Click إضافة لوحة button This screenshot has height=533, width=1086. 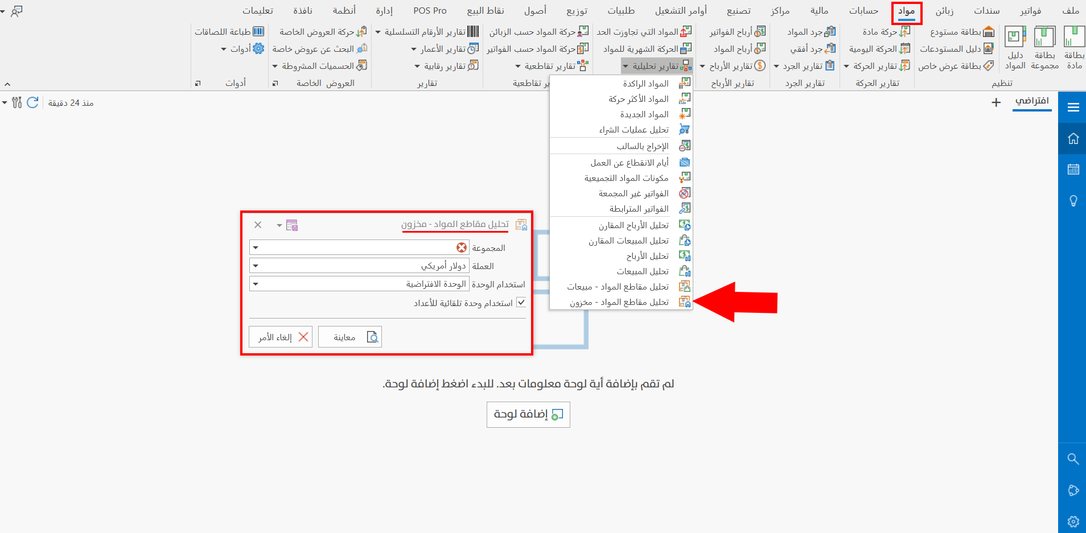pos(528,414)
